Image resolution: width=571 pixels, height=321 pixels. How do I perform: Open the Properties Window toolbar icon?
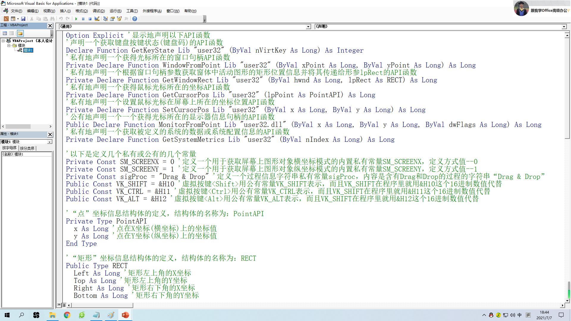[x=112, y=19]
